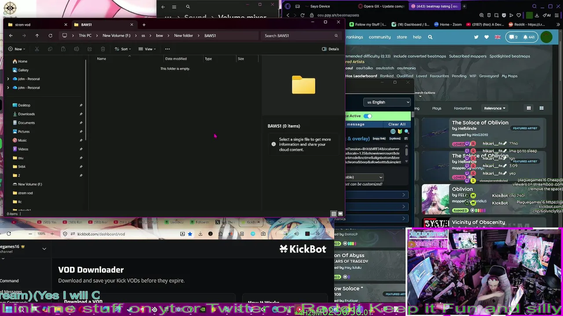Switch beatmap listing to grid view icon
Image resolution: width=563 pixels, height=316 pixels.
(529, 108)
